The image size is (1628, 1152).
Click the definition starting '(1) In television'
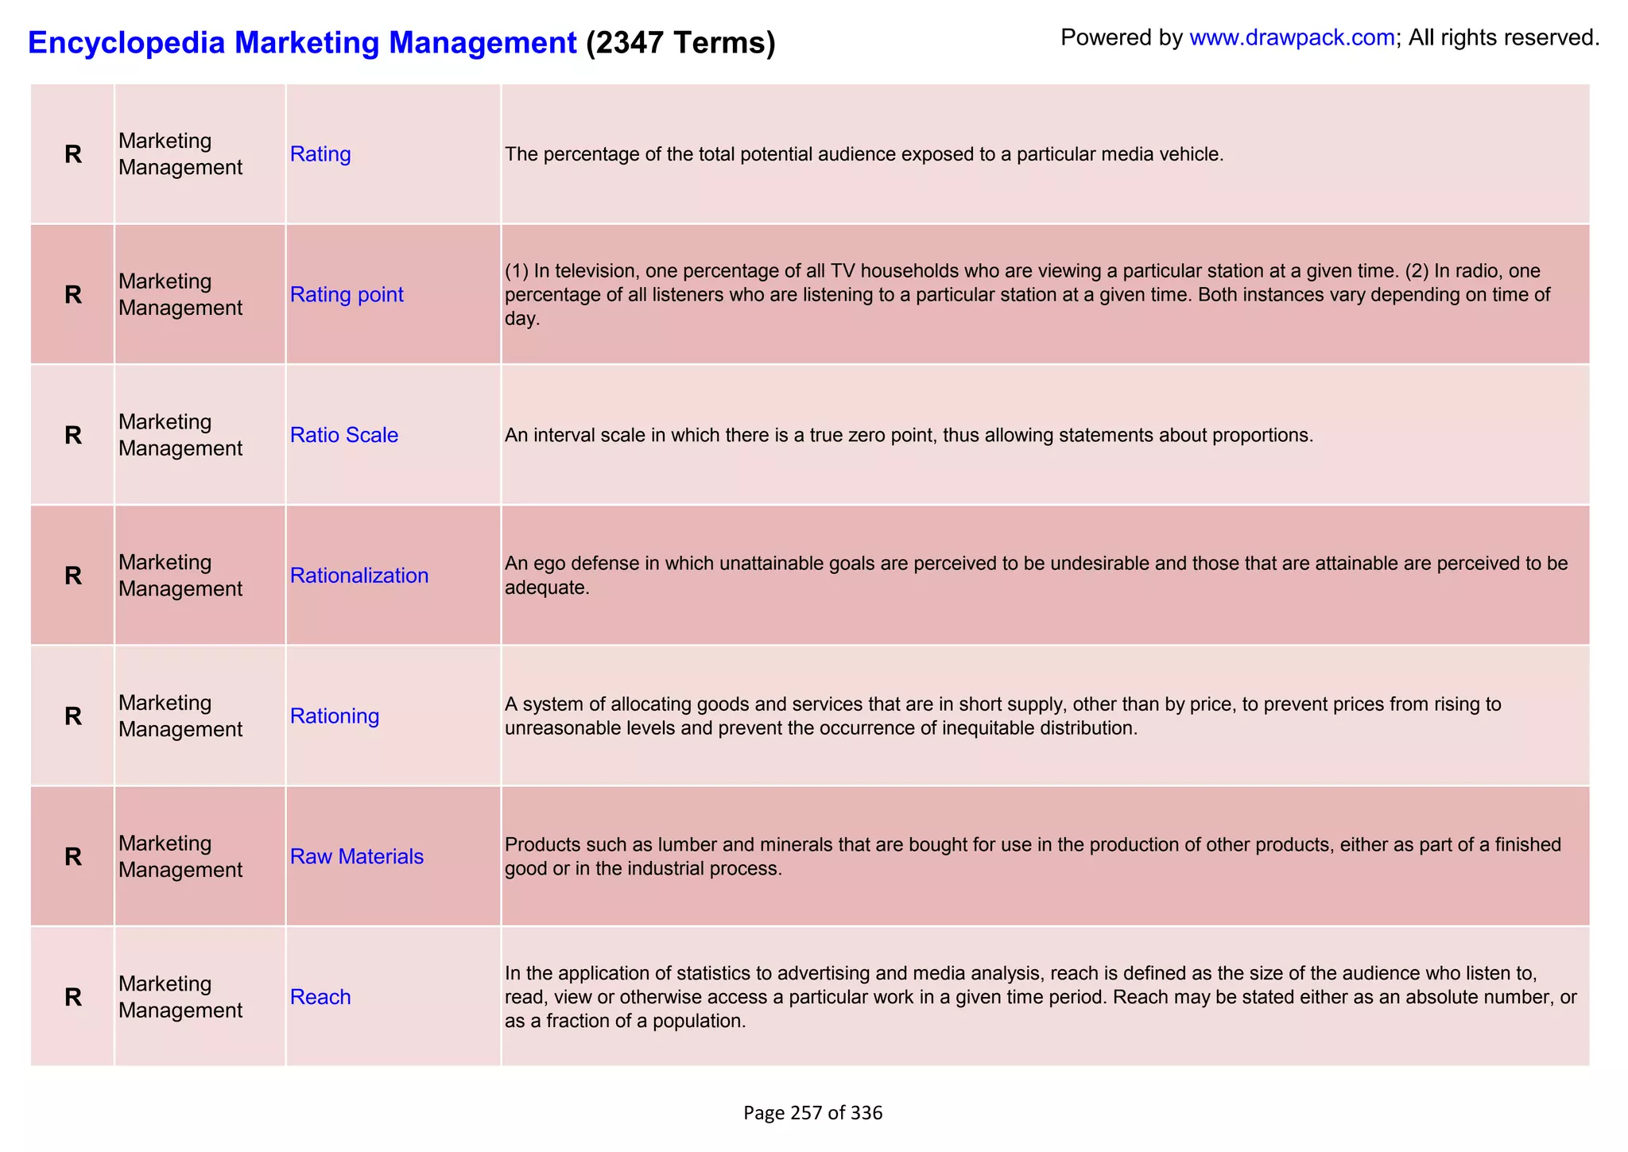coord(1028,295)
